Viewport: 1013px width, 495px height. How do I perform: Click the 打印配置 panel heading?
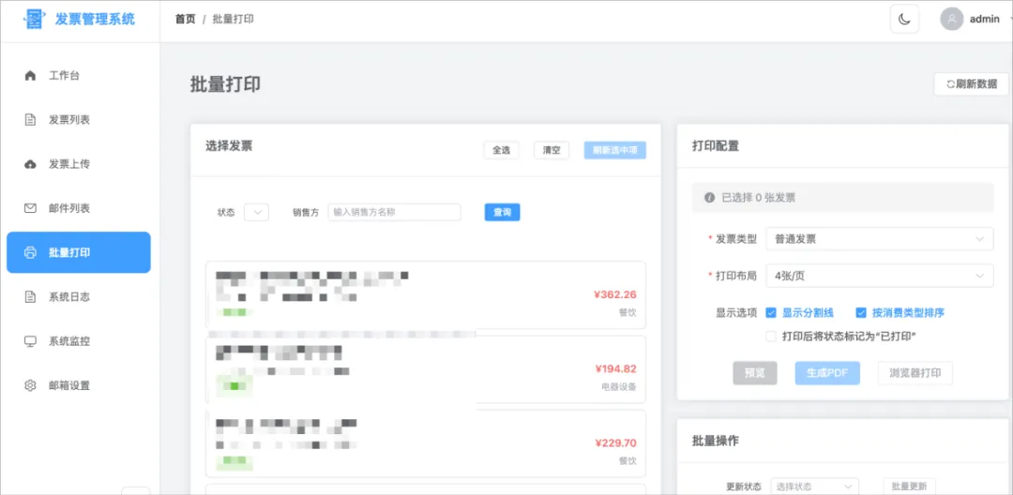[x=715, y=146]
